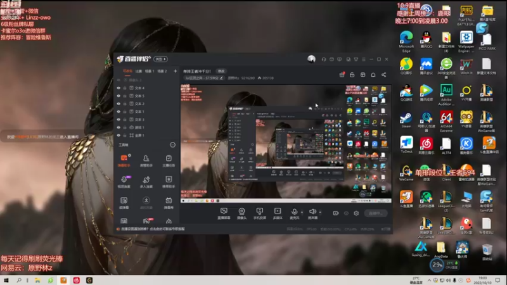Click the 修改 edit title button
507x285 pixels.
221,71
